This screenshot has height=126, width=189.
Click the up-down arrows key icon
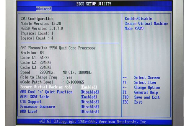(125, 82)
